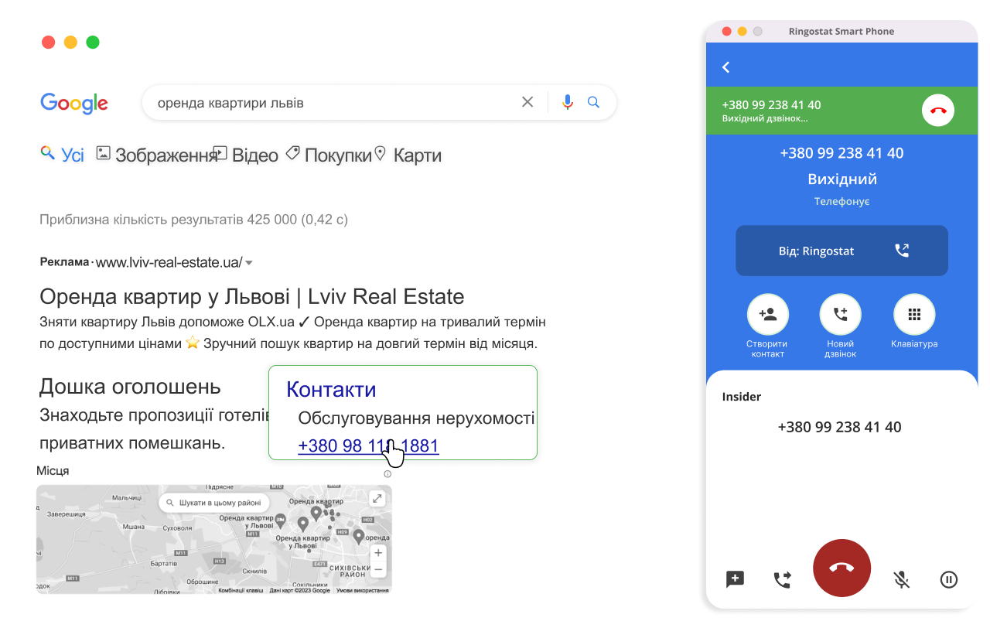Click www.lviv-real-estate.ua ad URL
The height and width of the screenshot is (628, 990).
[x=169, y=262]
